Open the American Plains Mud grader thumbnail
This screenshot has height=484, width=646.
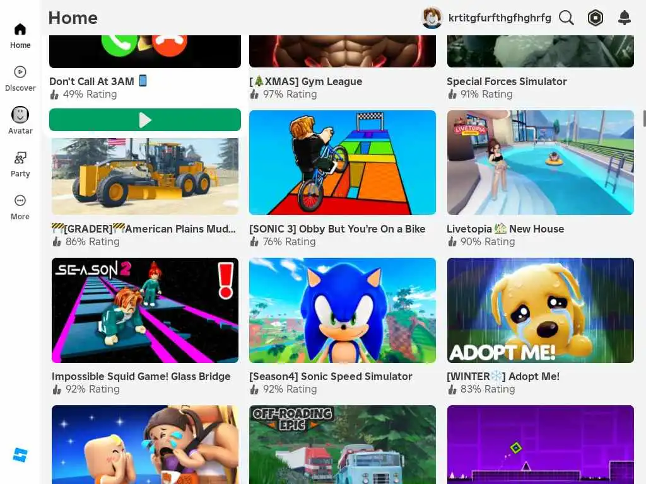[145, 176]
